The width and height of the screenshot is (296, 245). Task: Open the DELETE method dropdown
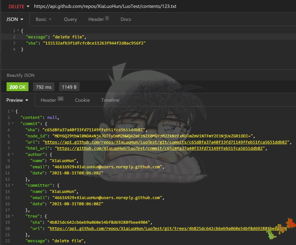pyautogui.click(x=19, y=7)
